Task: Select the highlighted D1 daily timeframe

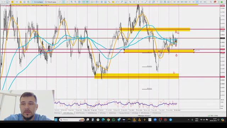Action: (x=197, y=2)
